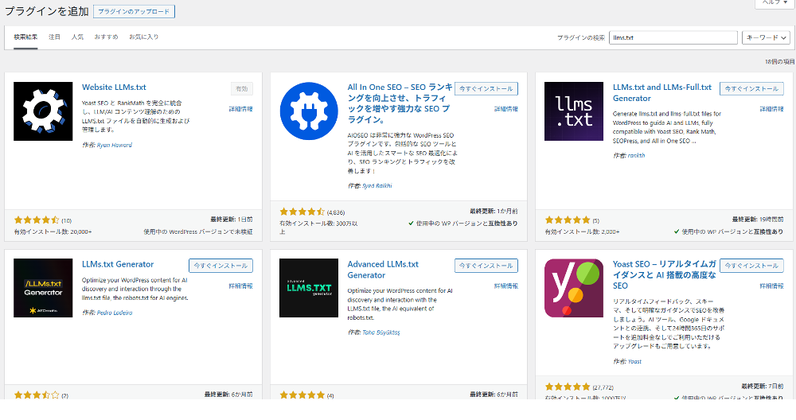
Task: Open author link Syed Balkhi
Action: coord(377,185)
